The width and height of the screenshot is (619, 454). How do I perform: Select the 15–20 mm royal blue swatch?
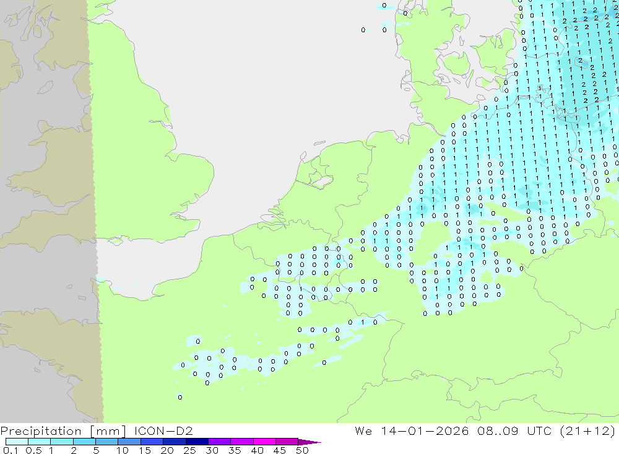point(152,442)
